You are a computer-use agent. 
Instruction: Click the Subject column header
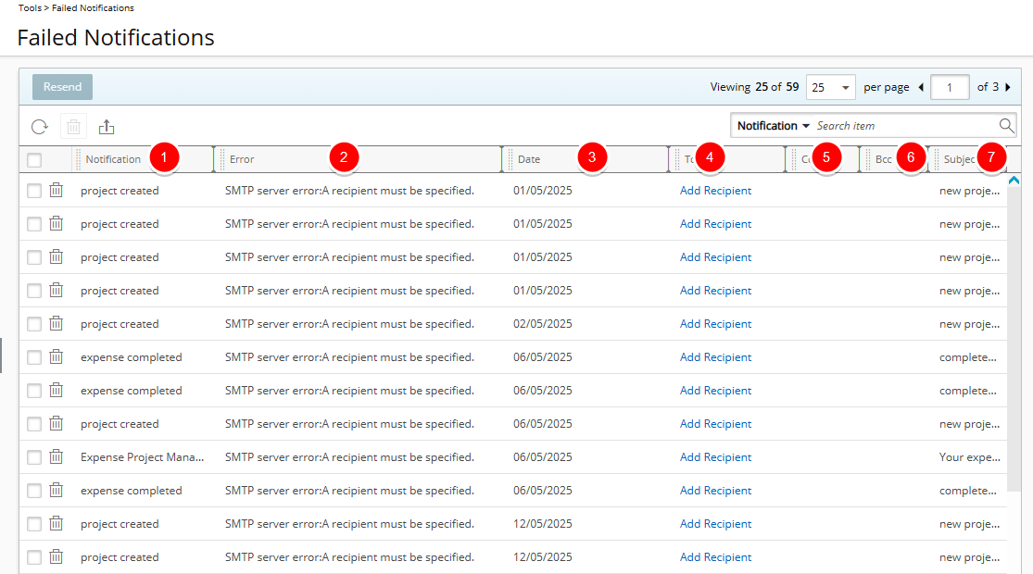[x=959, y=159]
